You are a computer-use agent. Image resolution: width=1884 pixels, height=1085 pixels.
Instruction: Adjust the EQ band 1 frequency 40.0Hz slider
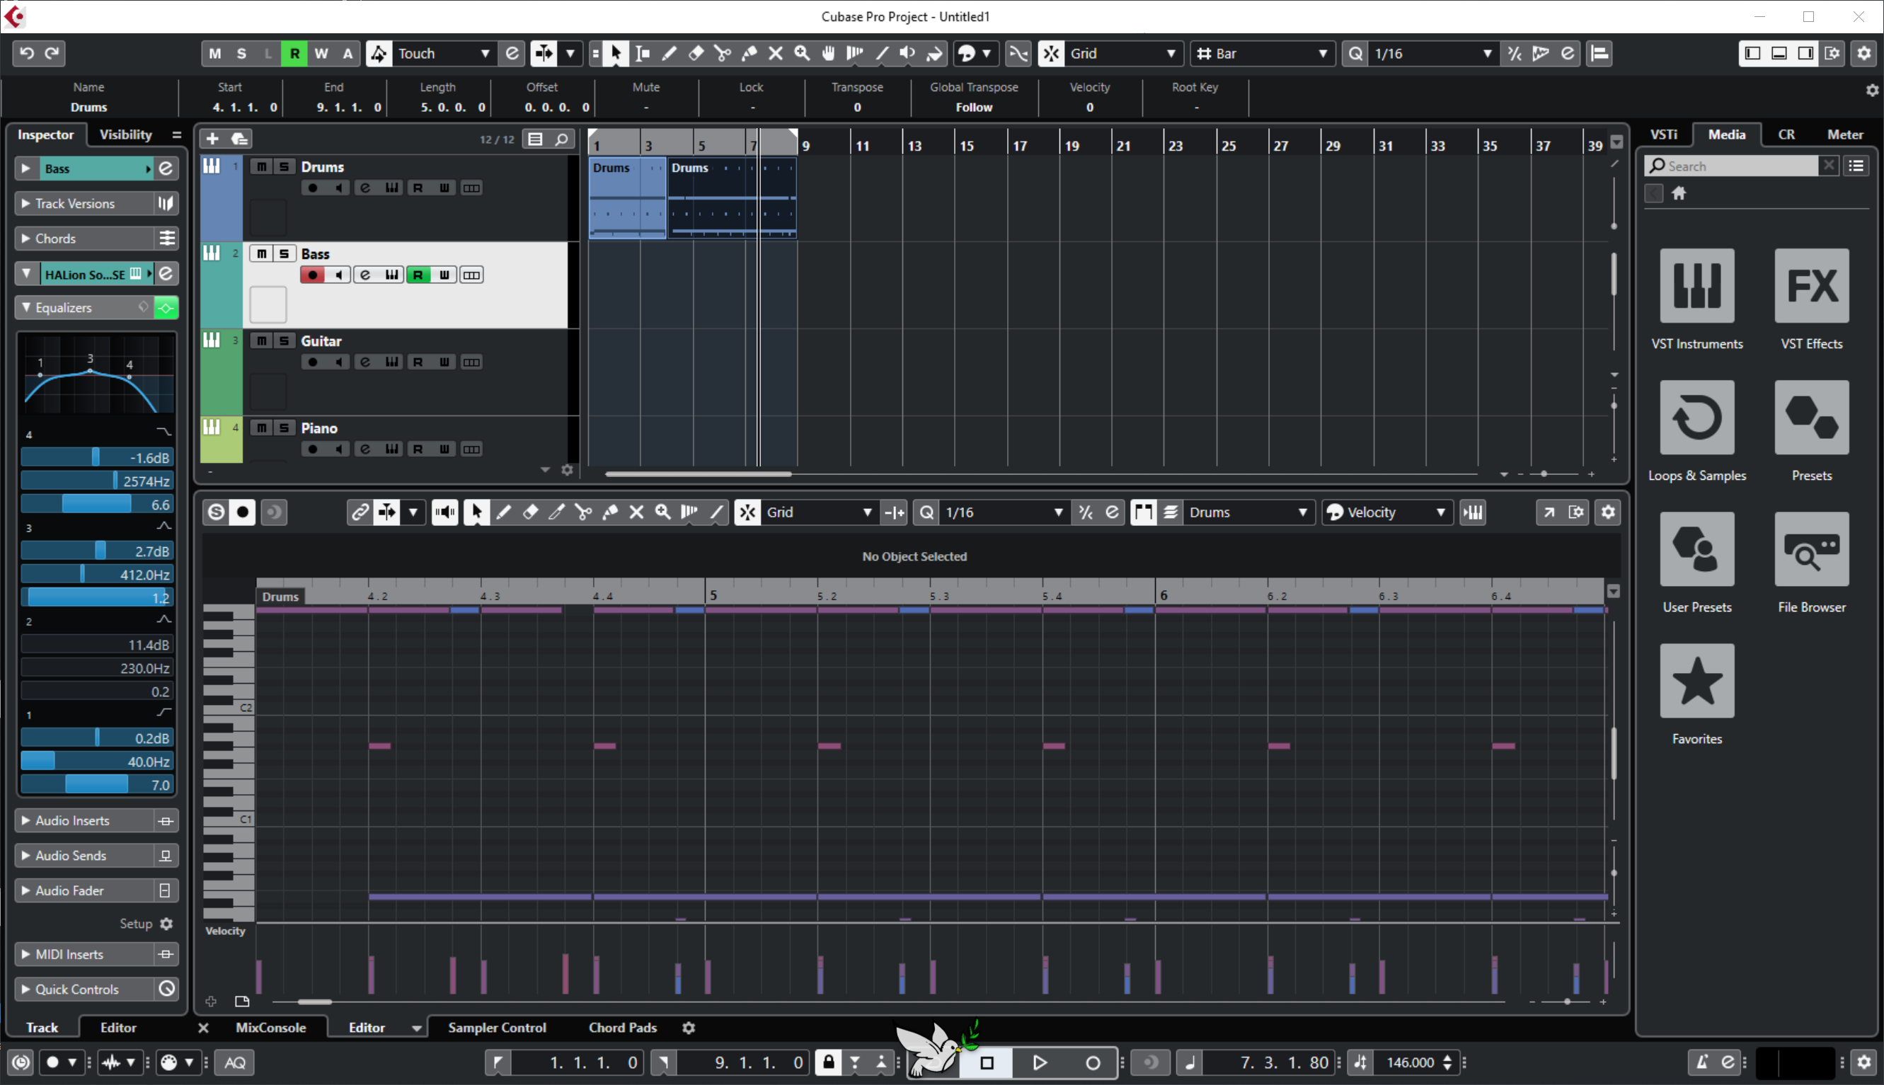click(x=97, y=762)
